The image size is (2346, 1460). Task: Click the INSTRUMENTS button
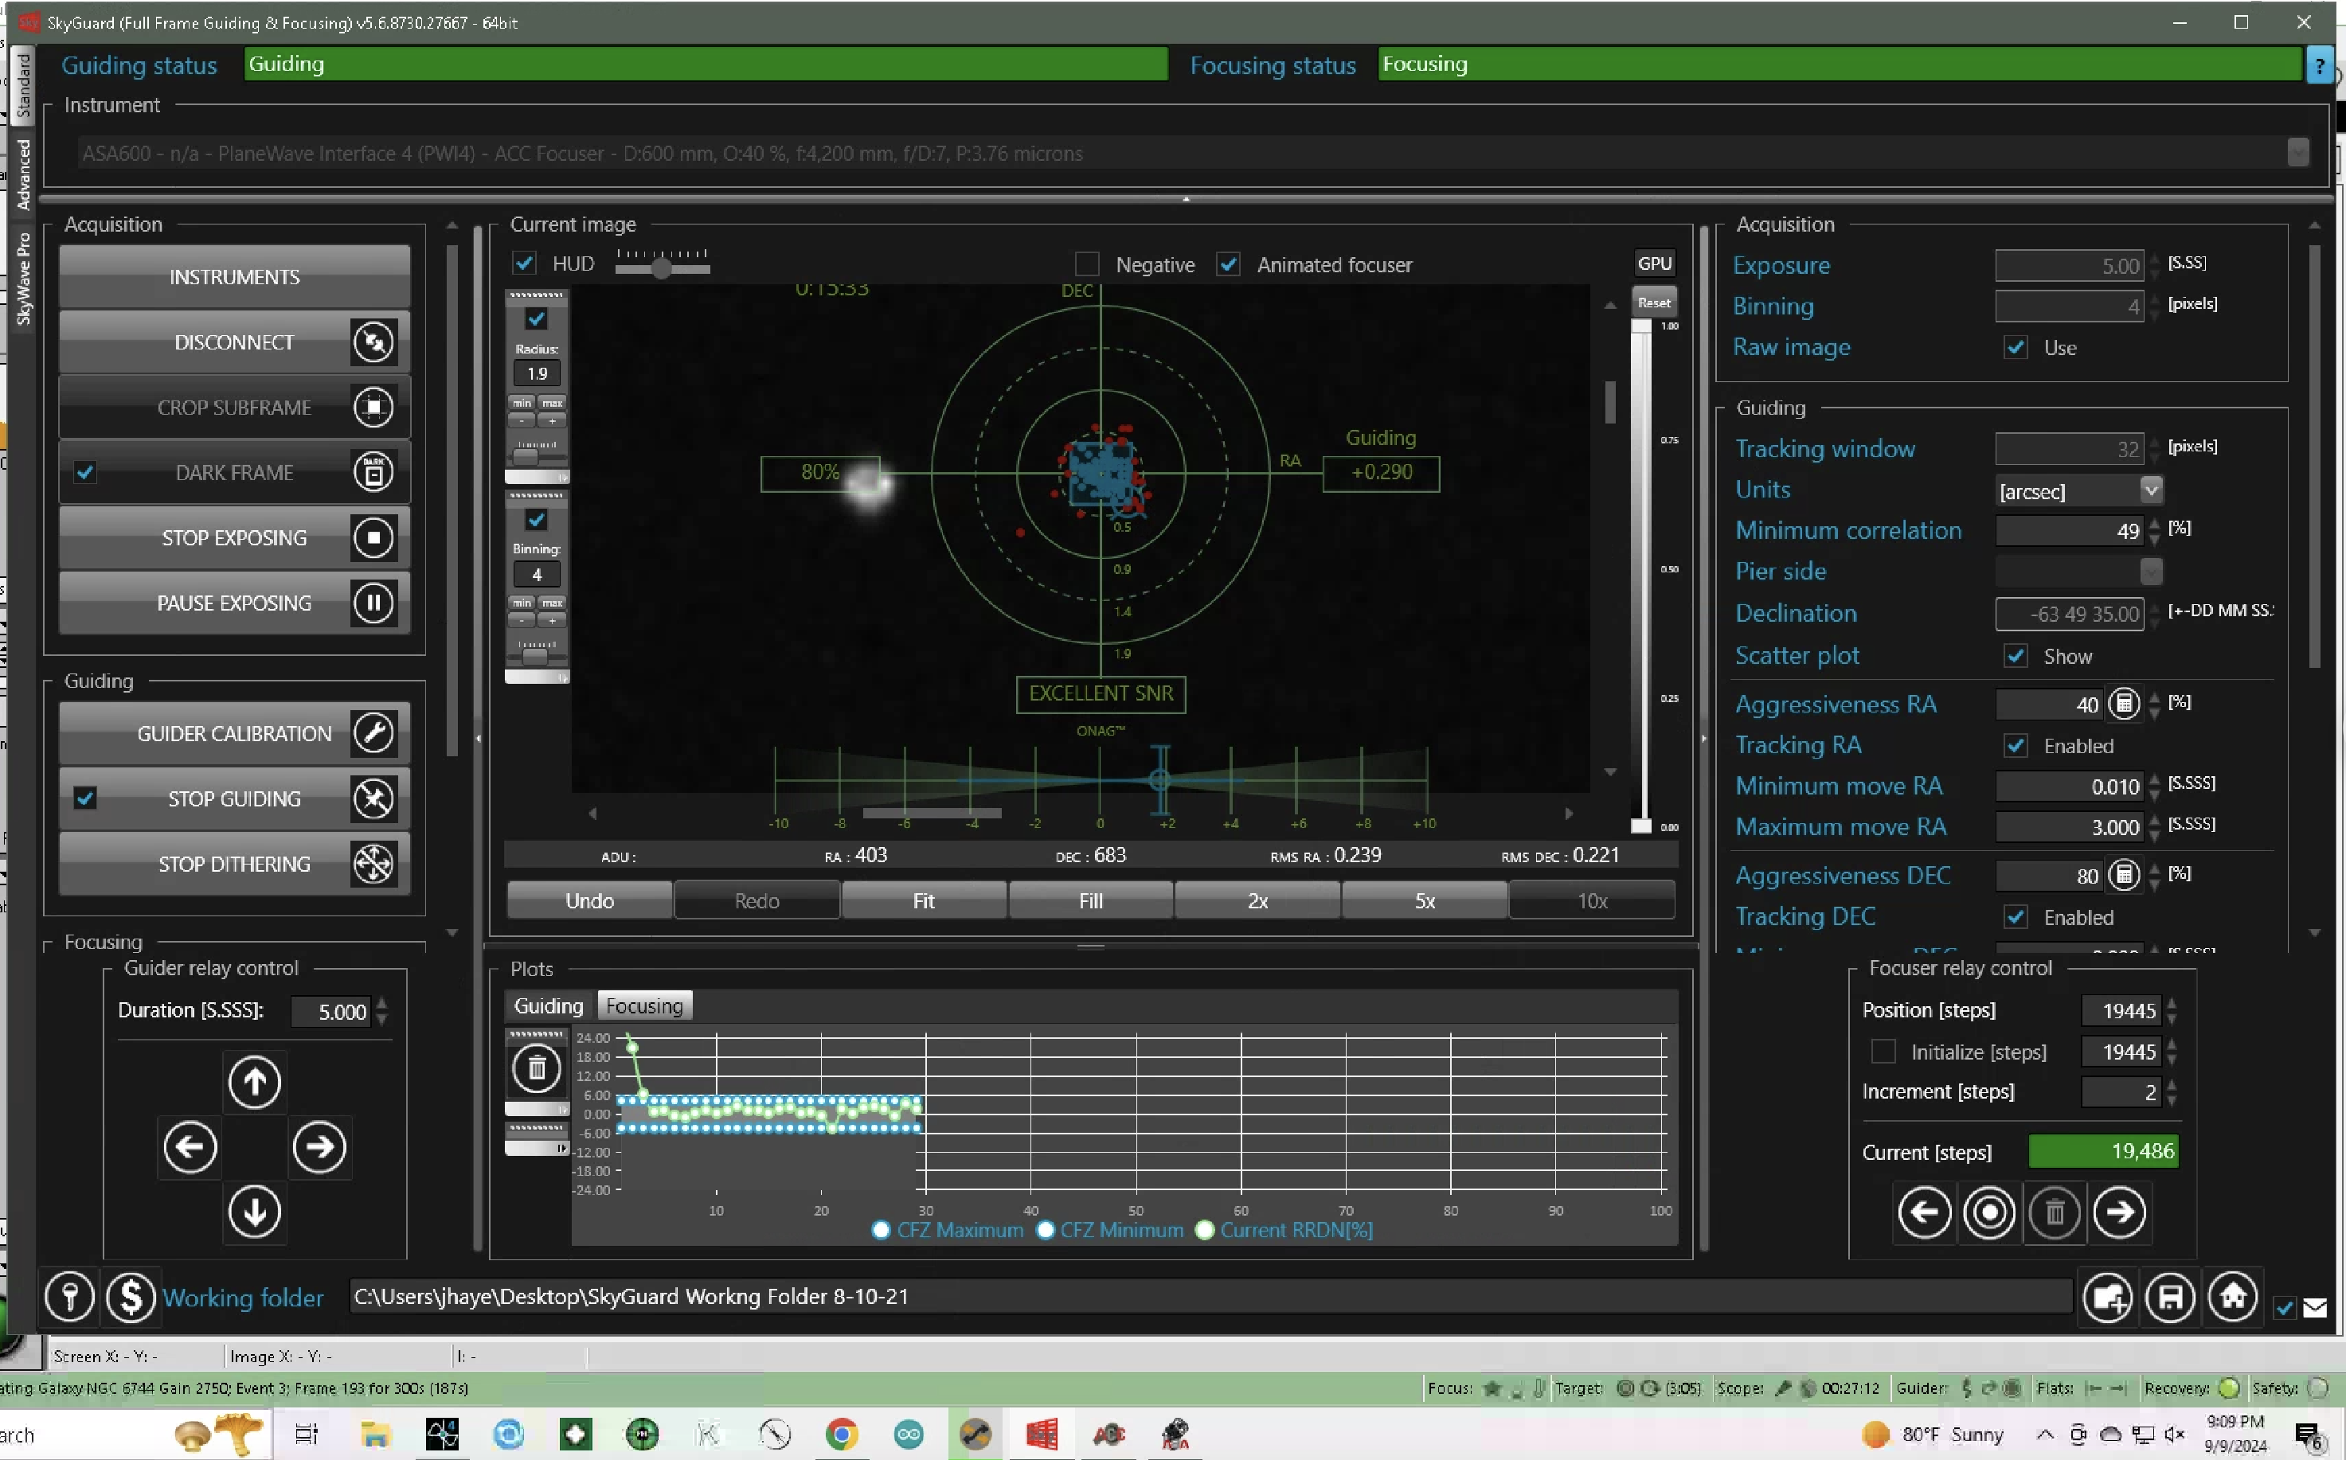pos(234,277)
